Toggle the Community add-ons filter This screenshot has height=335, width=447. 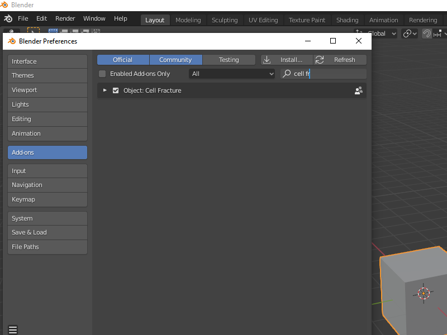click(x=175, y=60)
